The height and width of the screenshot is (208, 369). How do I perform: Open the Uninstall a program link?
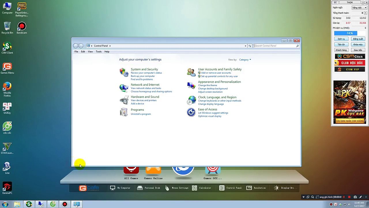click(x=141, y=114)
